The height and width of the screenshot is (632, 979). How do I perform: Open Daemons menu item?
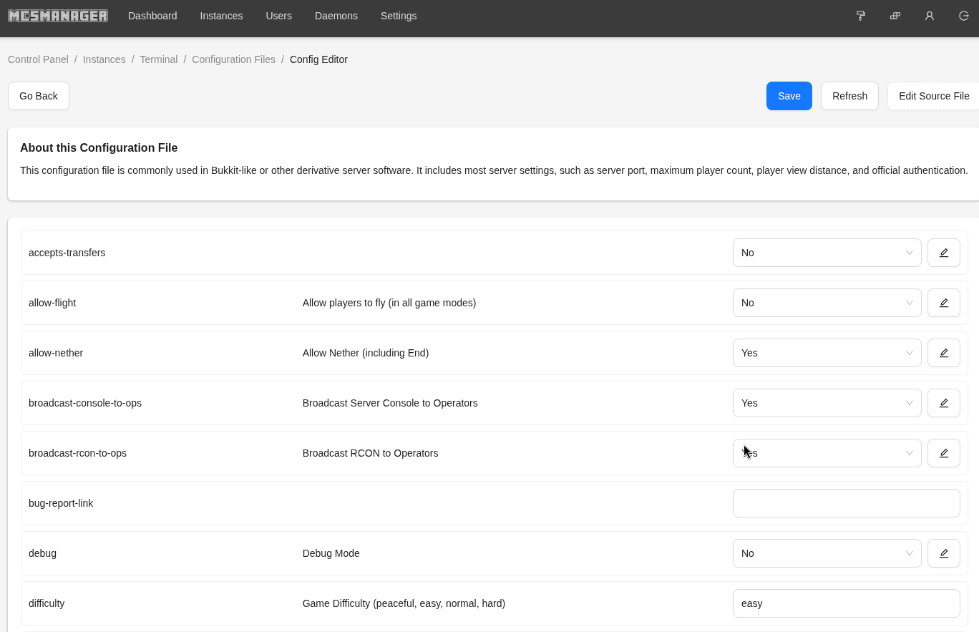coord(336,16)
